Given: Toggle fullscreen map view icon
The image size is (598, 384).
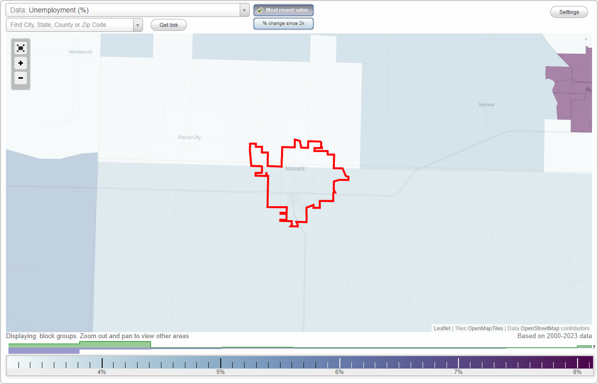Looking at the screenshot, I should [x=20, y=48].
